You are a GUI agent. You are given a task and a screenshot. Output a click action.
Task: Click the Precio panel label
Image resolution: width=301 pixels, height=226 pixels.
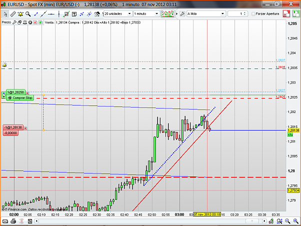[6, 22]
